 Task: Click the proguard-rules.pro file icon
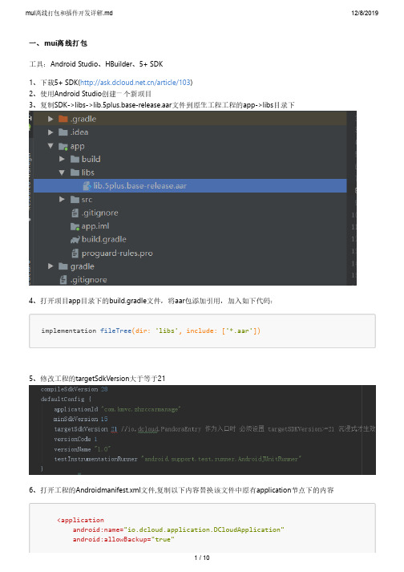(75, 254)
